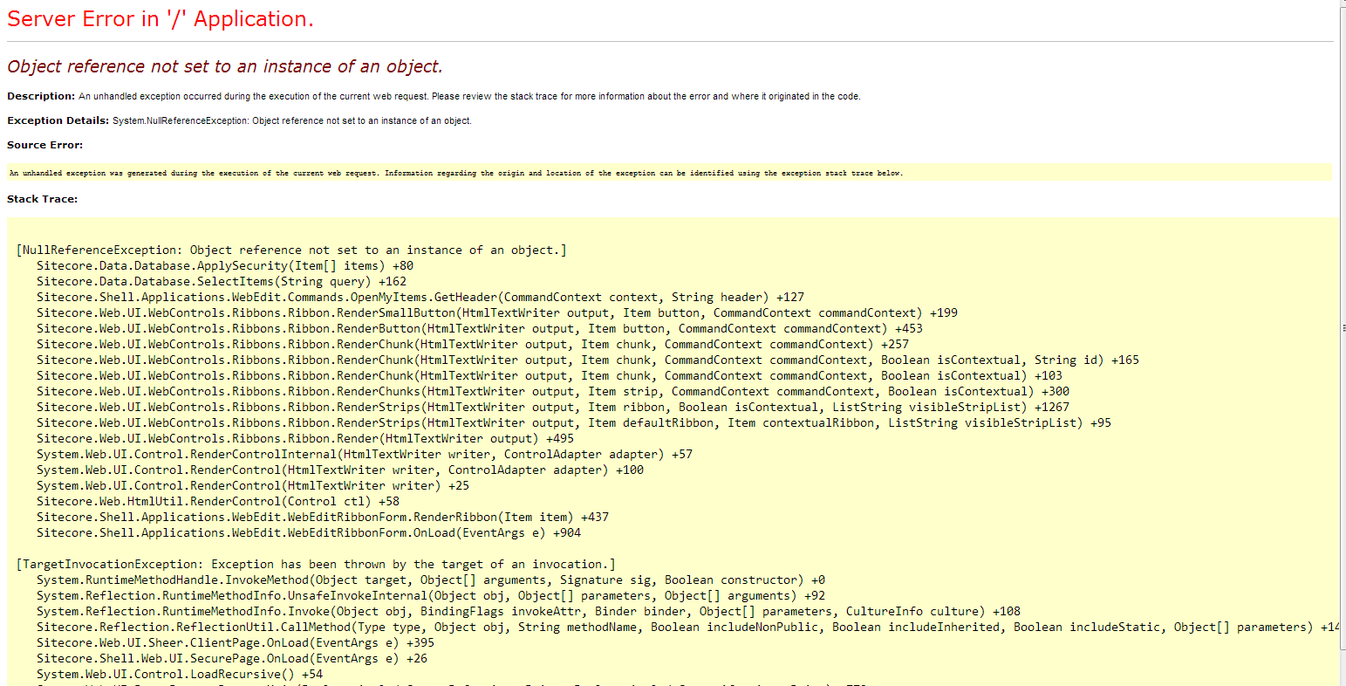Click the splitter grip on the right edge
The image size is (1346, 686).
(x=1343, y=327)
